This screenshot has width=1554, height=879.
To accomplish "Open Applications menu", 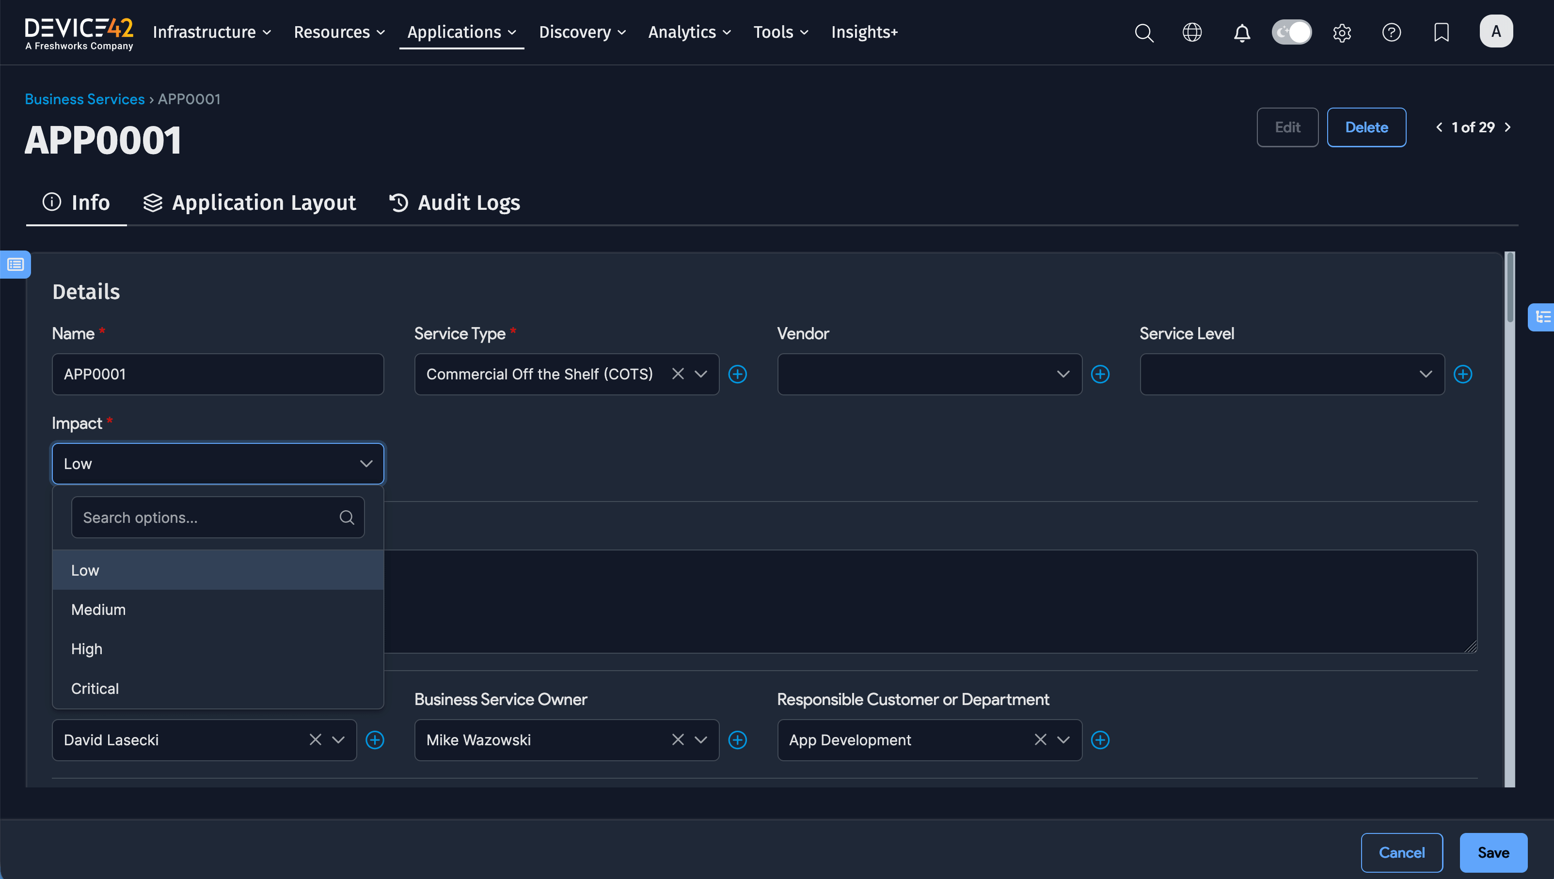I will [461, 32].
